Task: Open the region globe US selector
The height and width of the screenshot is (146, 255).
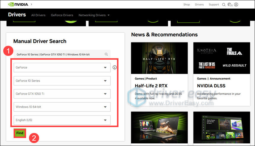Action: (x=230, y=5)
